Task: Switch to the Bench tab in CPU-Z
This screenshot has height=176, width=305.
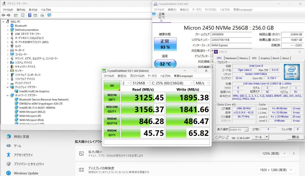Action: click(276, 58)
